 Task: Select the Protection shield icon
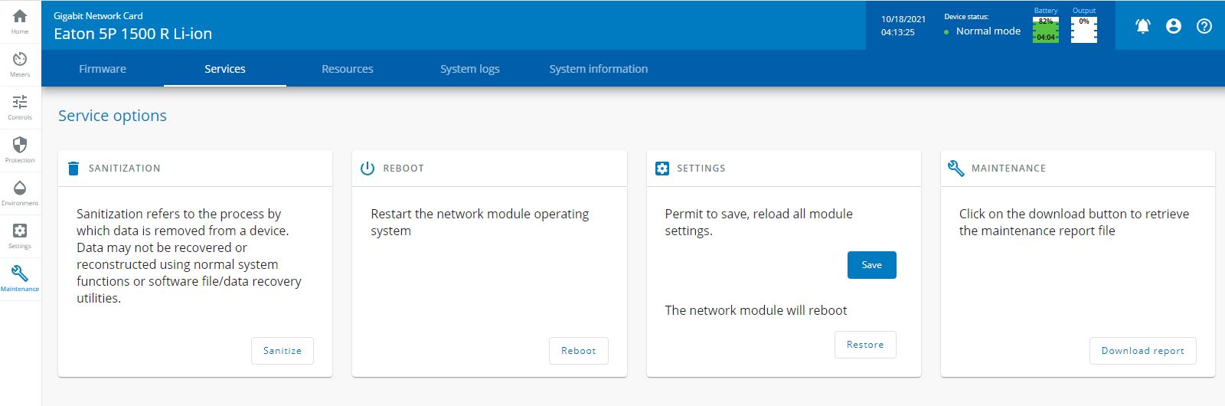[x=20, y=149]
